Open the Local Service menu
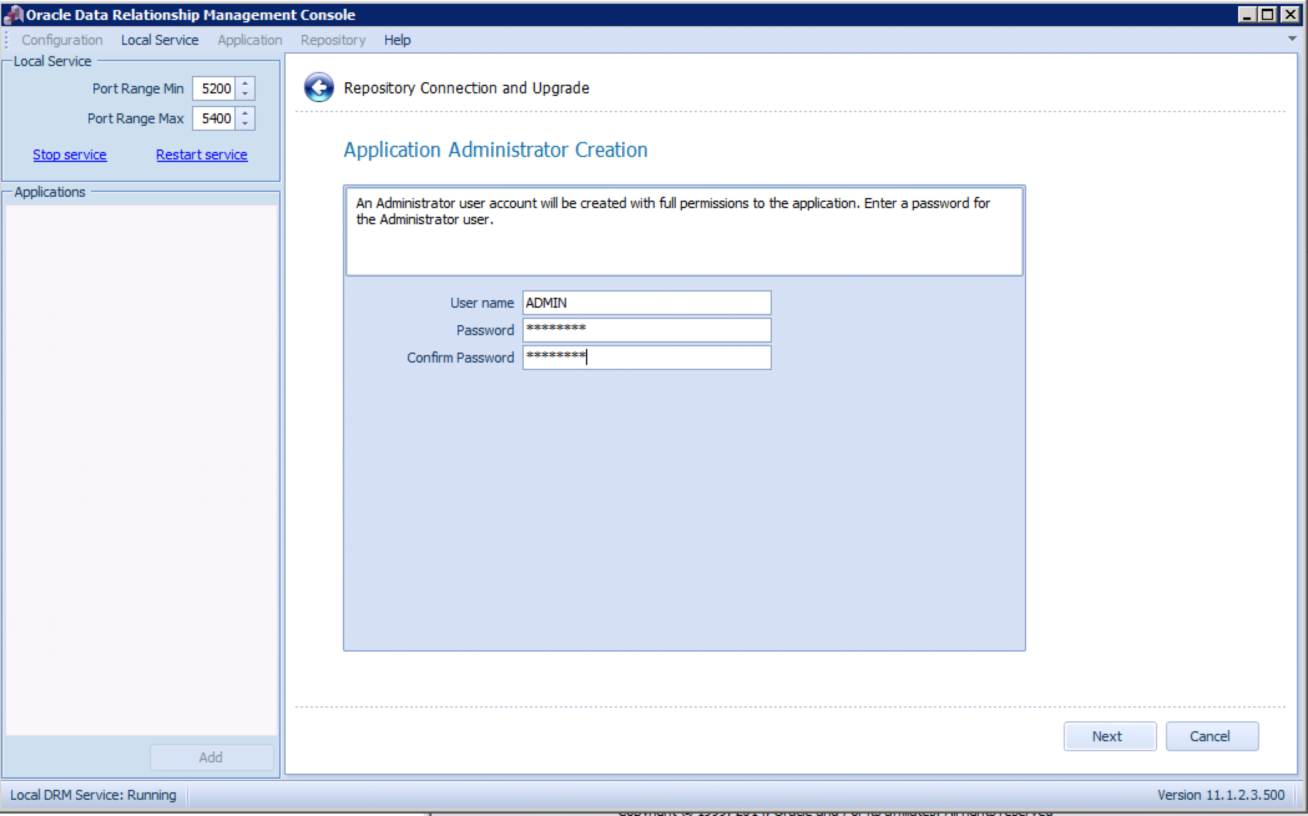This screenshot has width=1308, height=816. coord(160,40)
